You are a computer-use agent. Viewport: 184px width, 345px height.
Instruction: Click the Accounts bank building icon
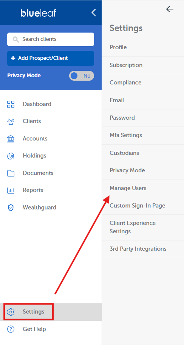[11, 139]
